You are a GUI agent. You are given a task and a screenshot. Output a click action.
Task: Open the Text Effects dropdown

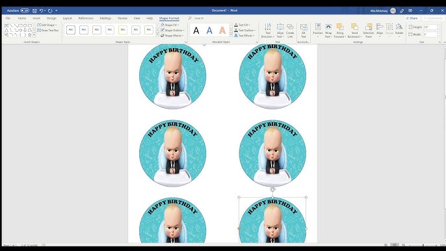click(244, 36)
